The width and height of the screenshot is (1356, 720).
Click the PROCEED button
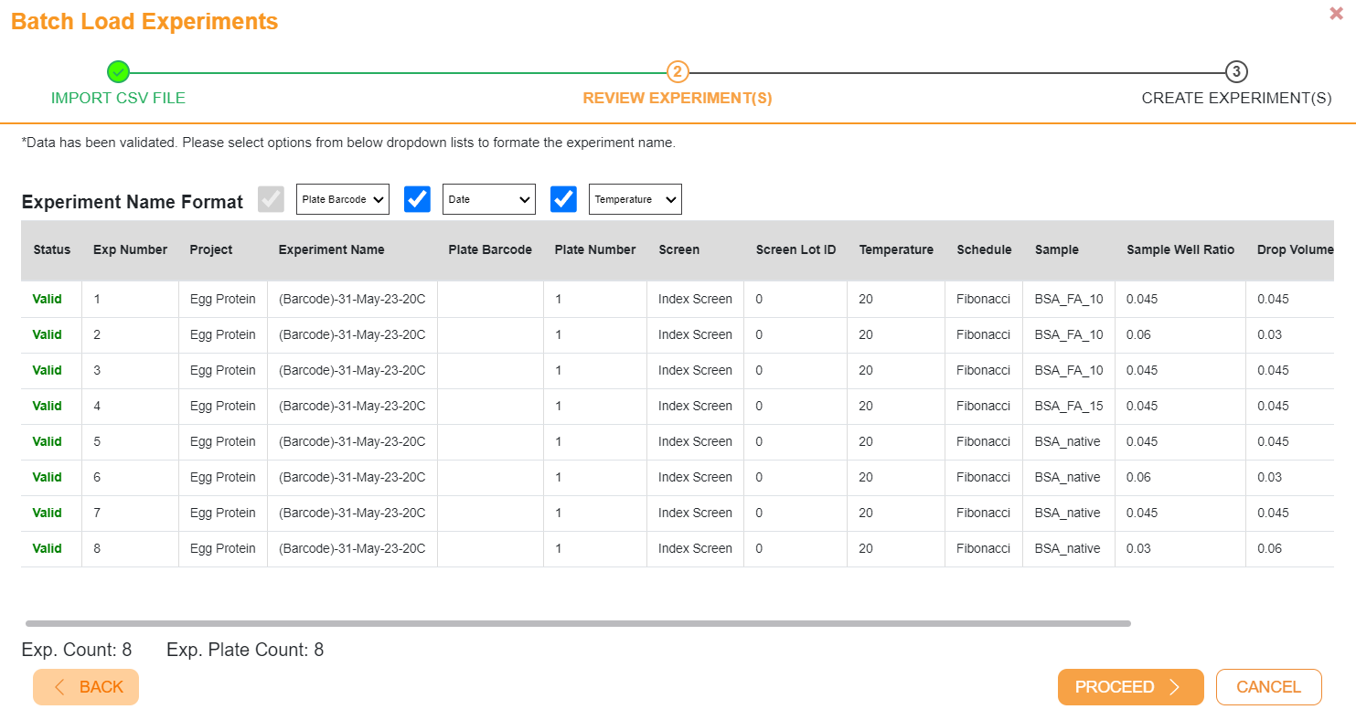coord(1131,686)
